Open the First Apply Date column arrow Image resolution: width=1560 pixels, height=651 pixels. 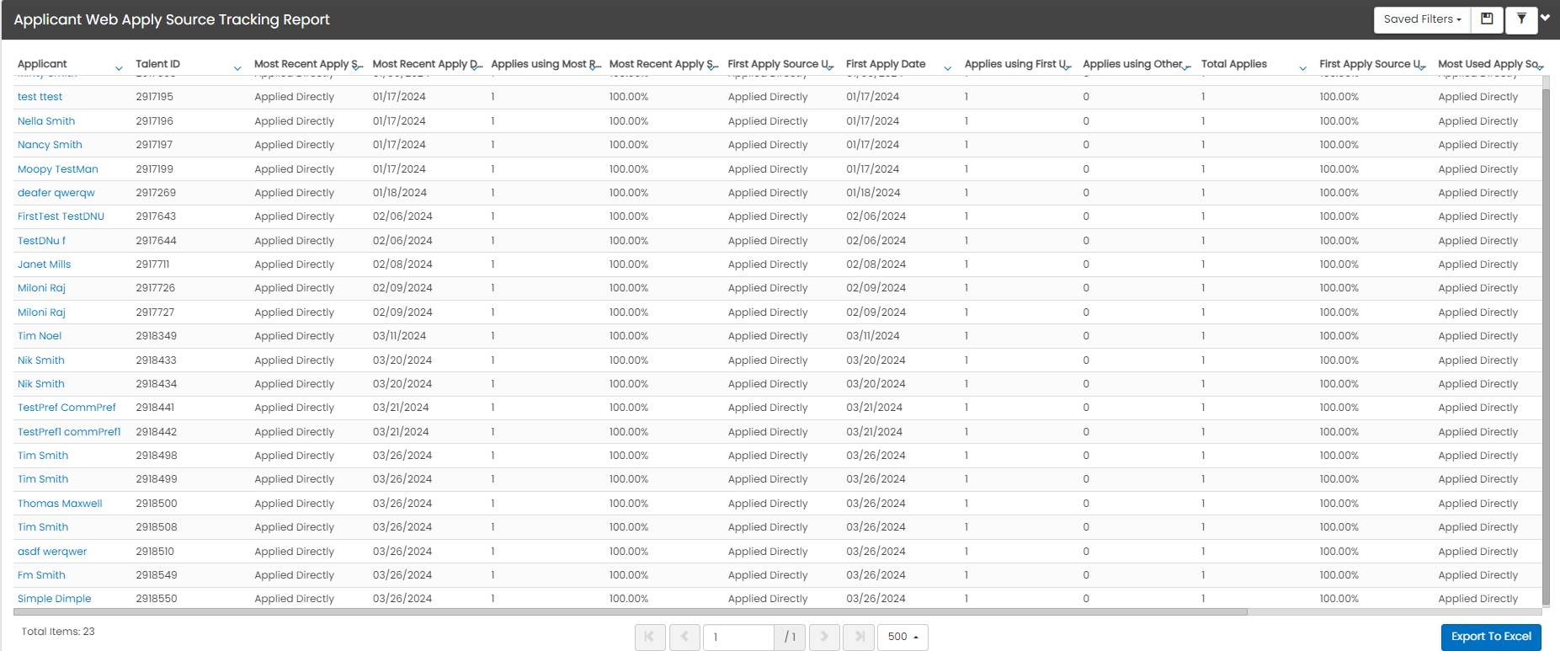(948, 67)
